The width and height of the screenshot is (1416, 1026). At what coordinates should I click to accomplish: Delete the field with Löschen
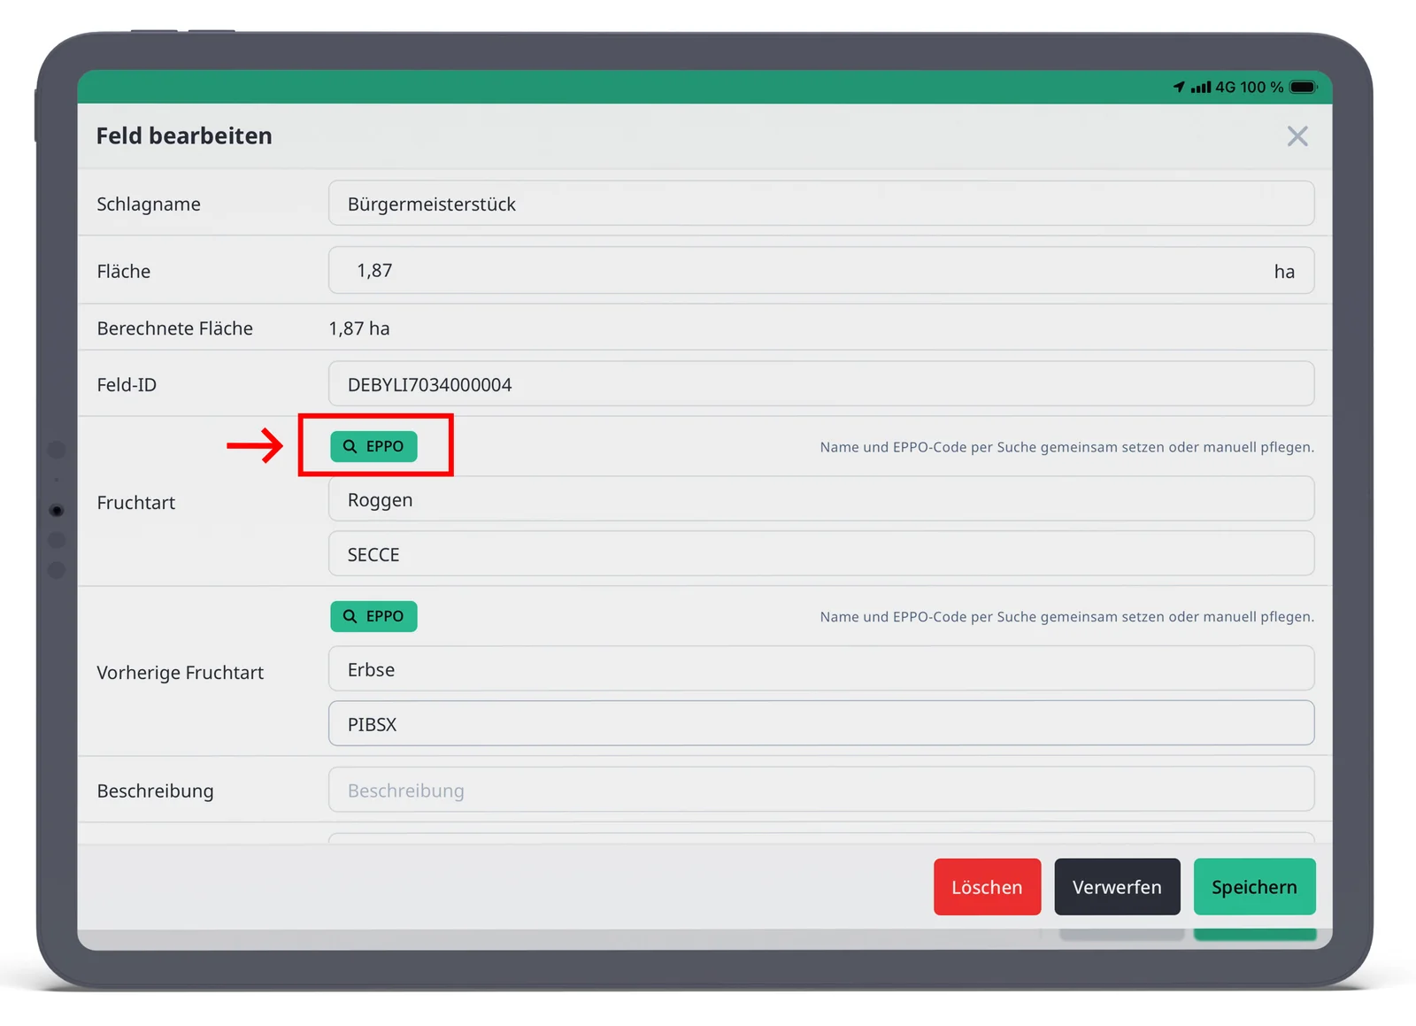[x=987, y=887]
